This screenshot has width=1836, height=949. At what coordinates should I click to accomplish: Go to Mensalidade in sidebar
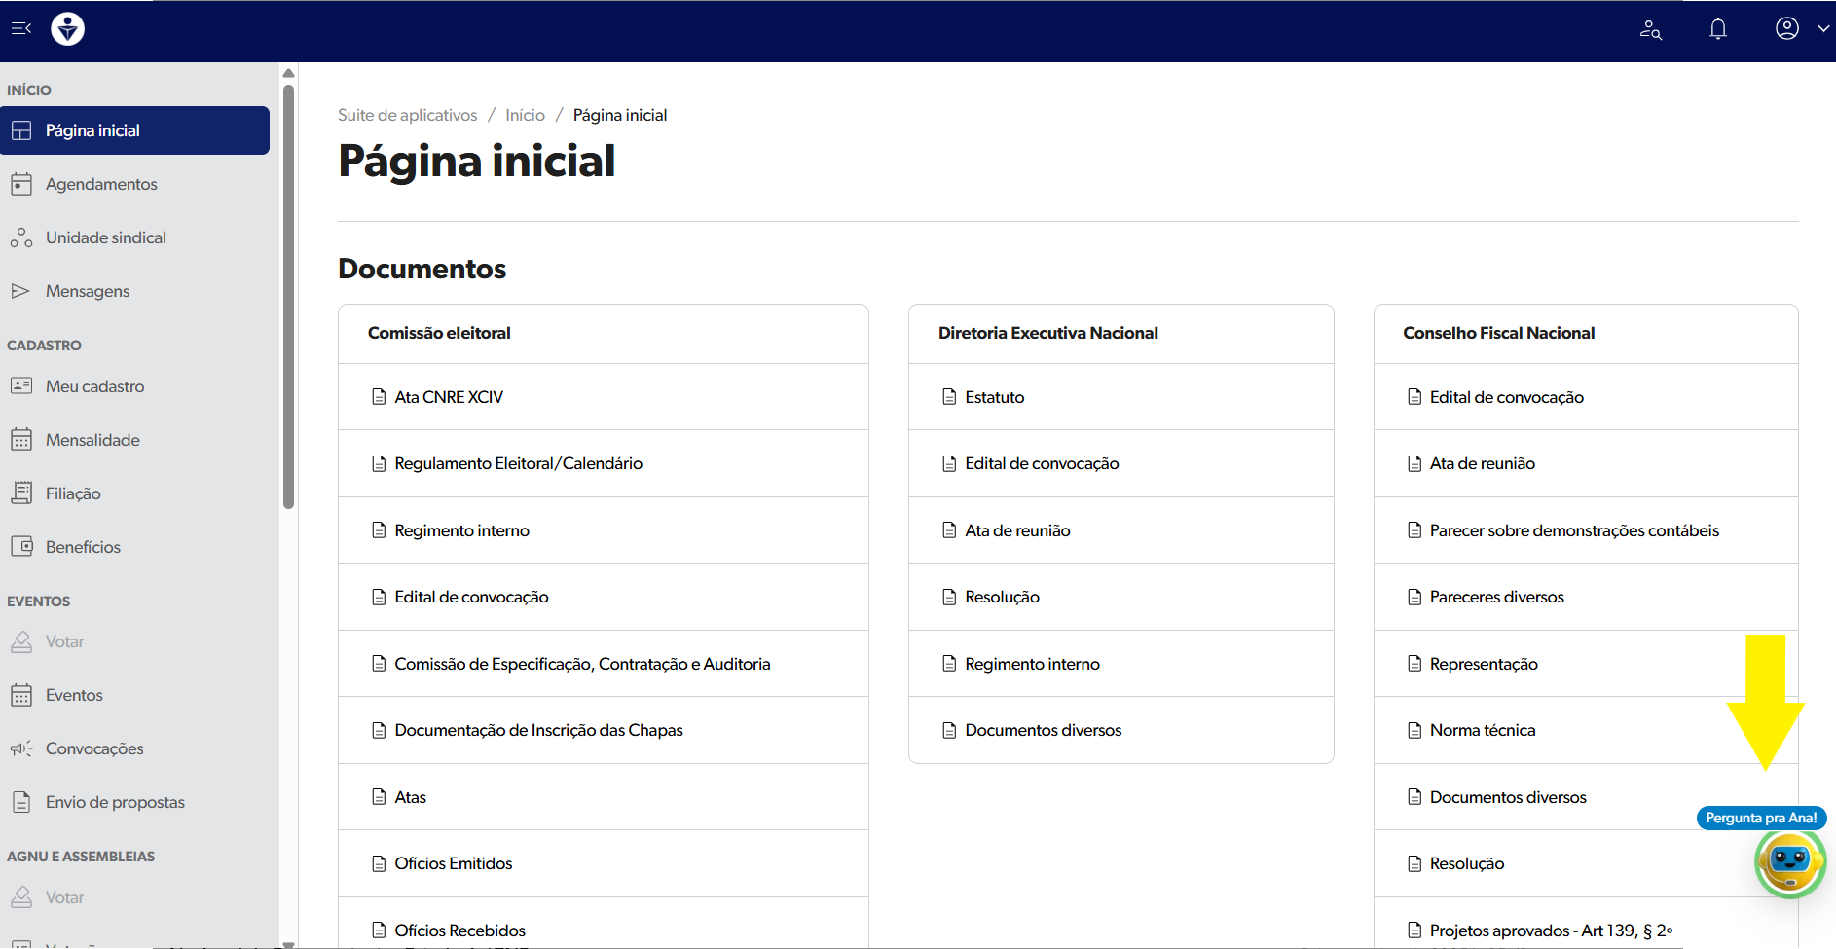92,440
